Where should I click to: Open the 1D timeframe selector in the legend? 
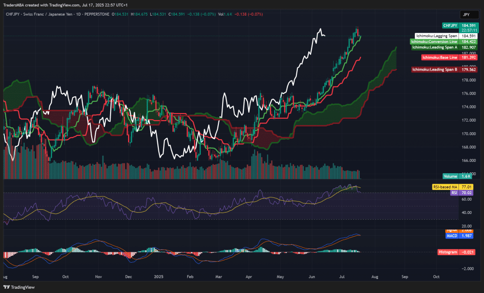[78, 14]
